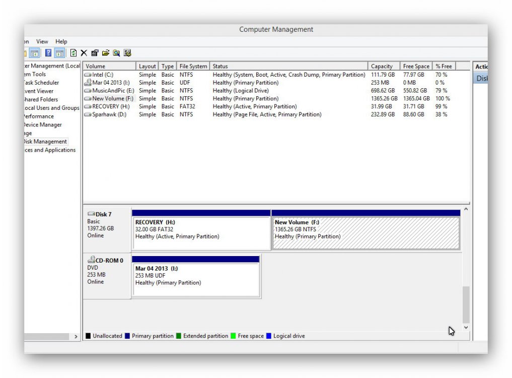Select the Mar 04 2013 (I:) partition block
This screenshot has height=378, width=512.
(x=196, y=277)
